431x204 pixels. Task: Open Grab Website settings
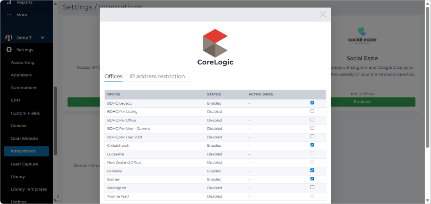click(x=24, y=138)
